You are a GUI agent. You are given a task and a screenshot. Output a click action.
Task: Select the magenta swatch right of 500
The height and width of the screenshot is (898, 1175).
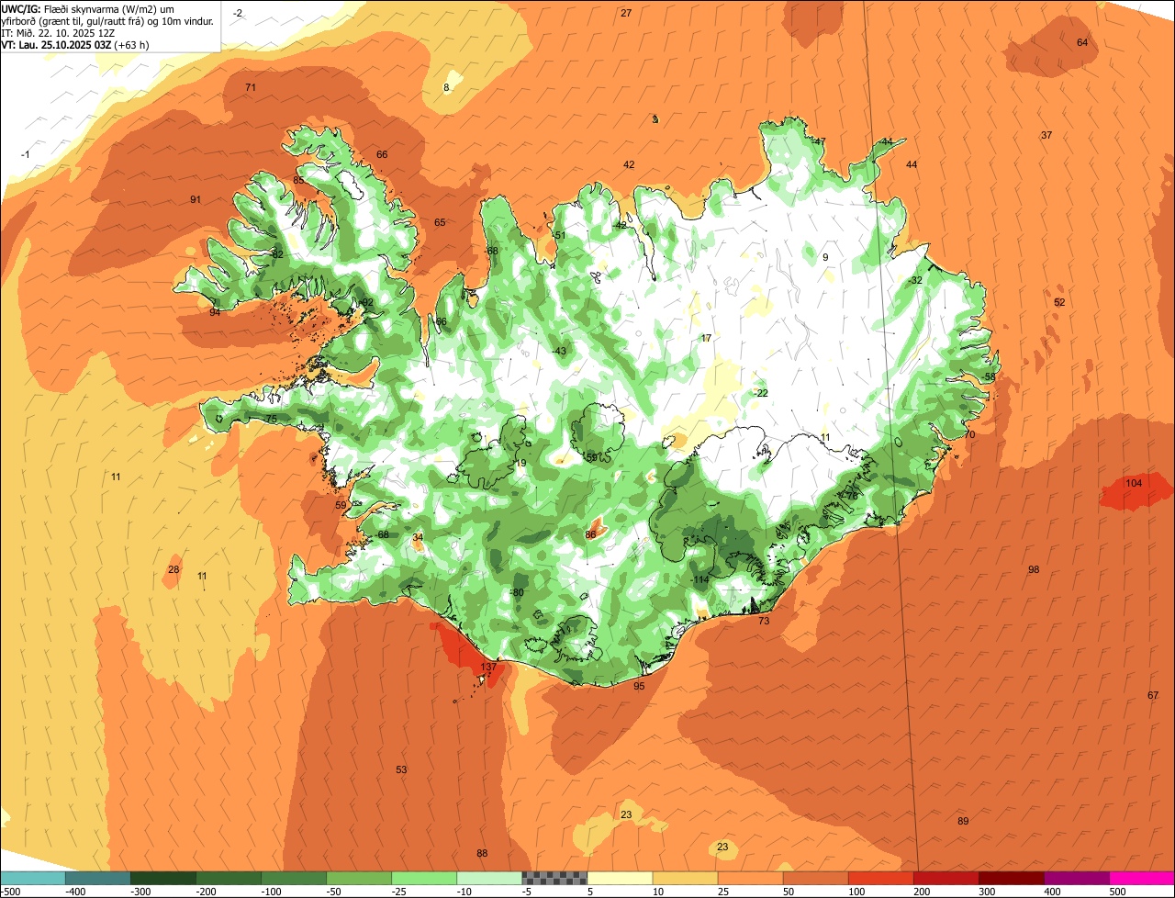click(1142, 878)
